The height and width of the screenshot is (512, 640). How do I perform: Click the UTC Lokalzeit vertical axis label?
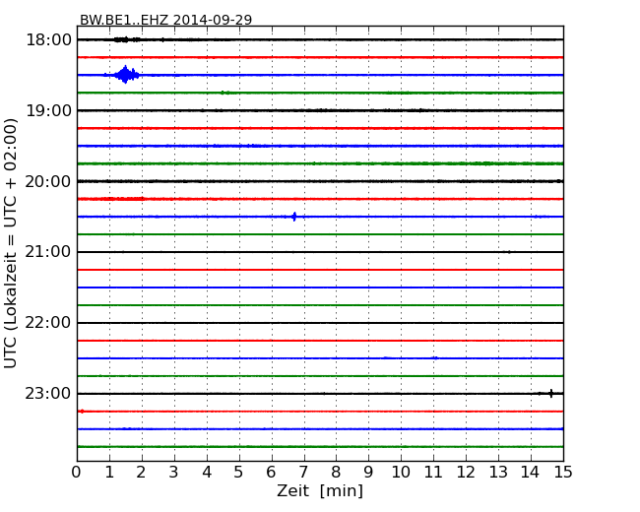[11, 243]
